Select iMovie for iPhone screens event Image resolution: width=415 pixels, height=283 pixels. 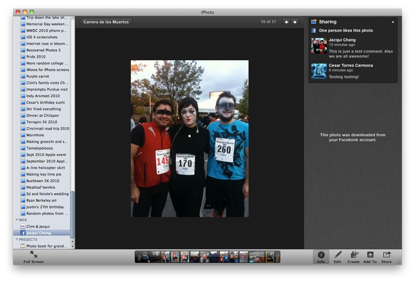click(x=41, y=69)
